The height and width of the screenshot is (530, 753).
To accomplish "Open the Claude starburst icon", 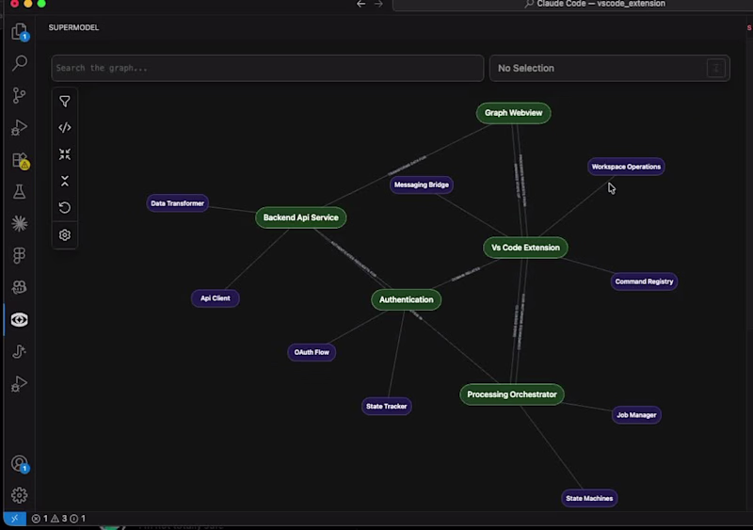I will click(19, 223).
